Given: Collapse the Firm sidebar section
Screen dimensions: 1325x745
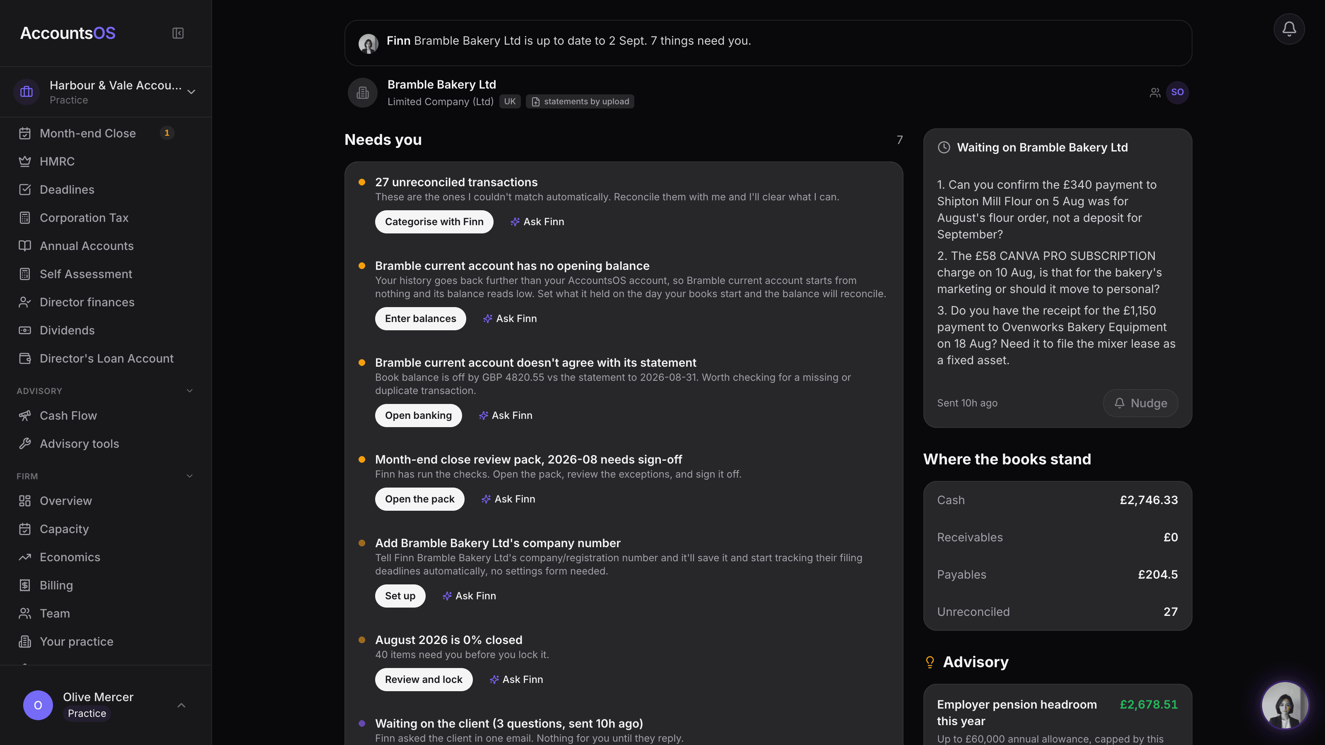Looking at the screenshot, I should [189, 476].
